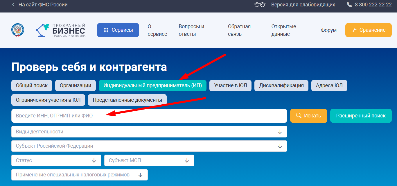
Task: Click the FNS Russia emblem logo
Action: point(18,30)
